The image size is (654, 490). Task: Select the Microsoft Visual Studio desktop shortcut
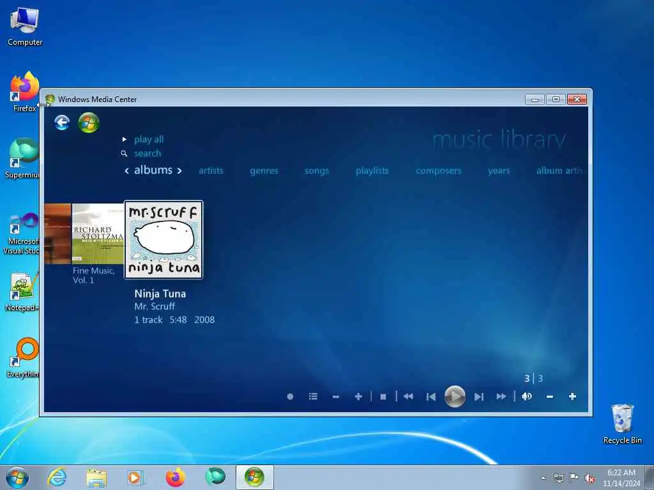click(22, 234)
